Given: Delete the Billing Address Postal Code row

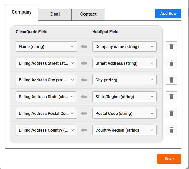Looking at the screenshot, I should coord(171,113).
